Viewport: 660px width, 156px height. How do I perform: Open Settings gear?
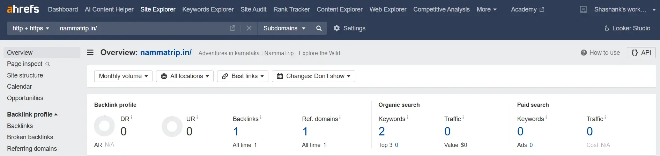coord(349,28)
